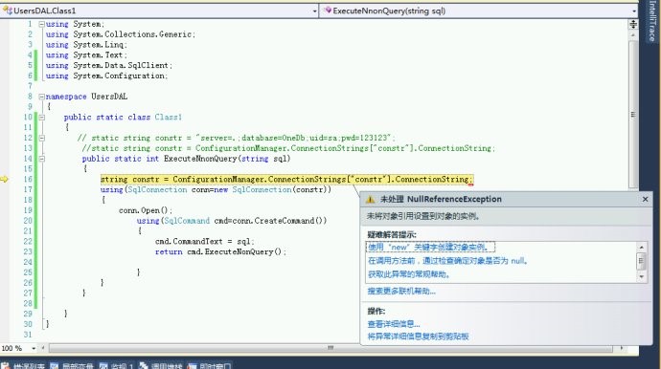
Task: Open the ExecuteNnonQuery member dropdown
Action: pyautogui.click(x=634, y=11)
